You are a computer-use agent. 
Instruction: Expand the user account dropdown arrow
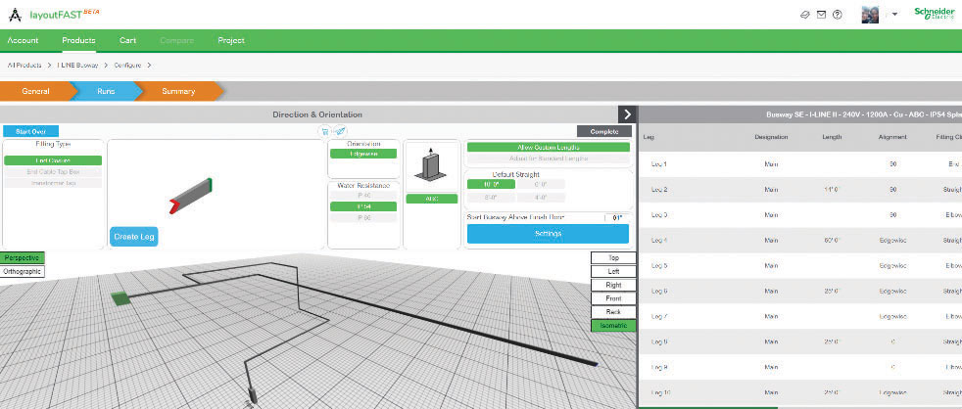pos(895,15)
